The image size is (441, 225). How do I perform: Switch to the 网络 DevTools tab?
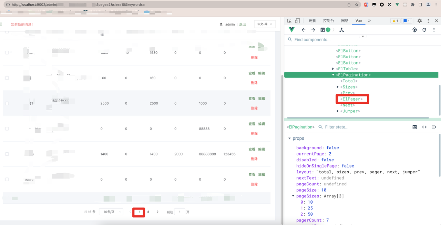click(345, 21)
